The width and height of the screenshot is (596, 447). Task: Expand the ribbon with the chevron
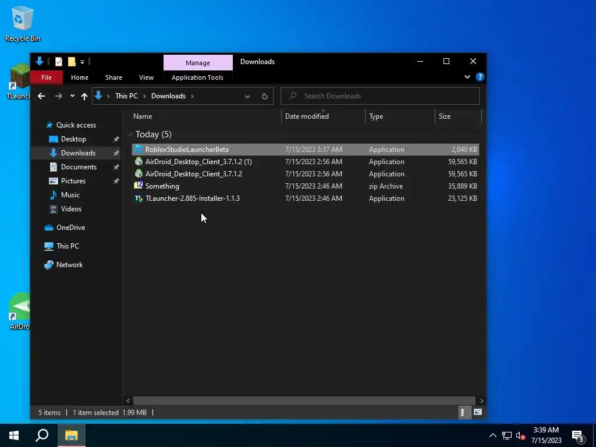(x=467, y=77)
